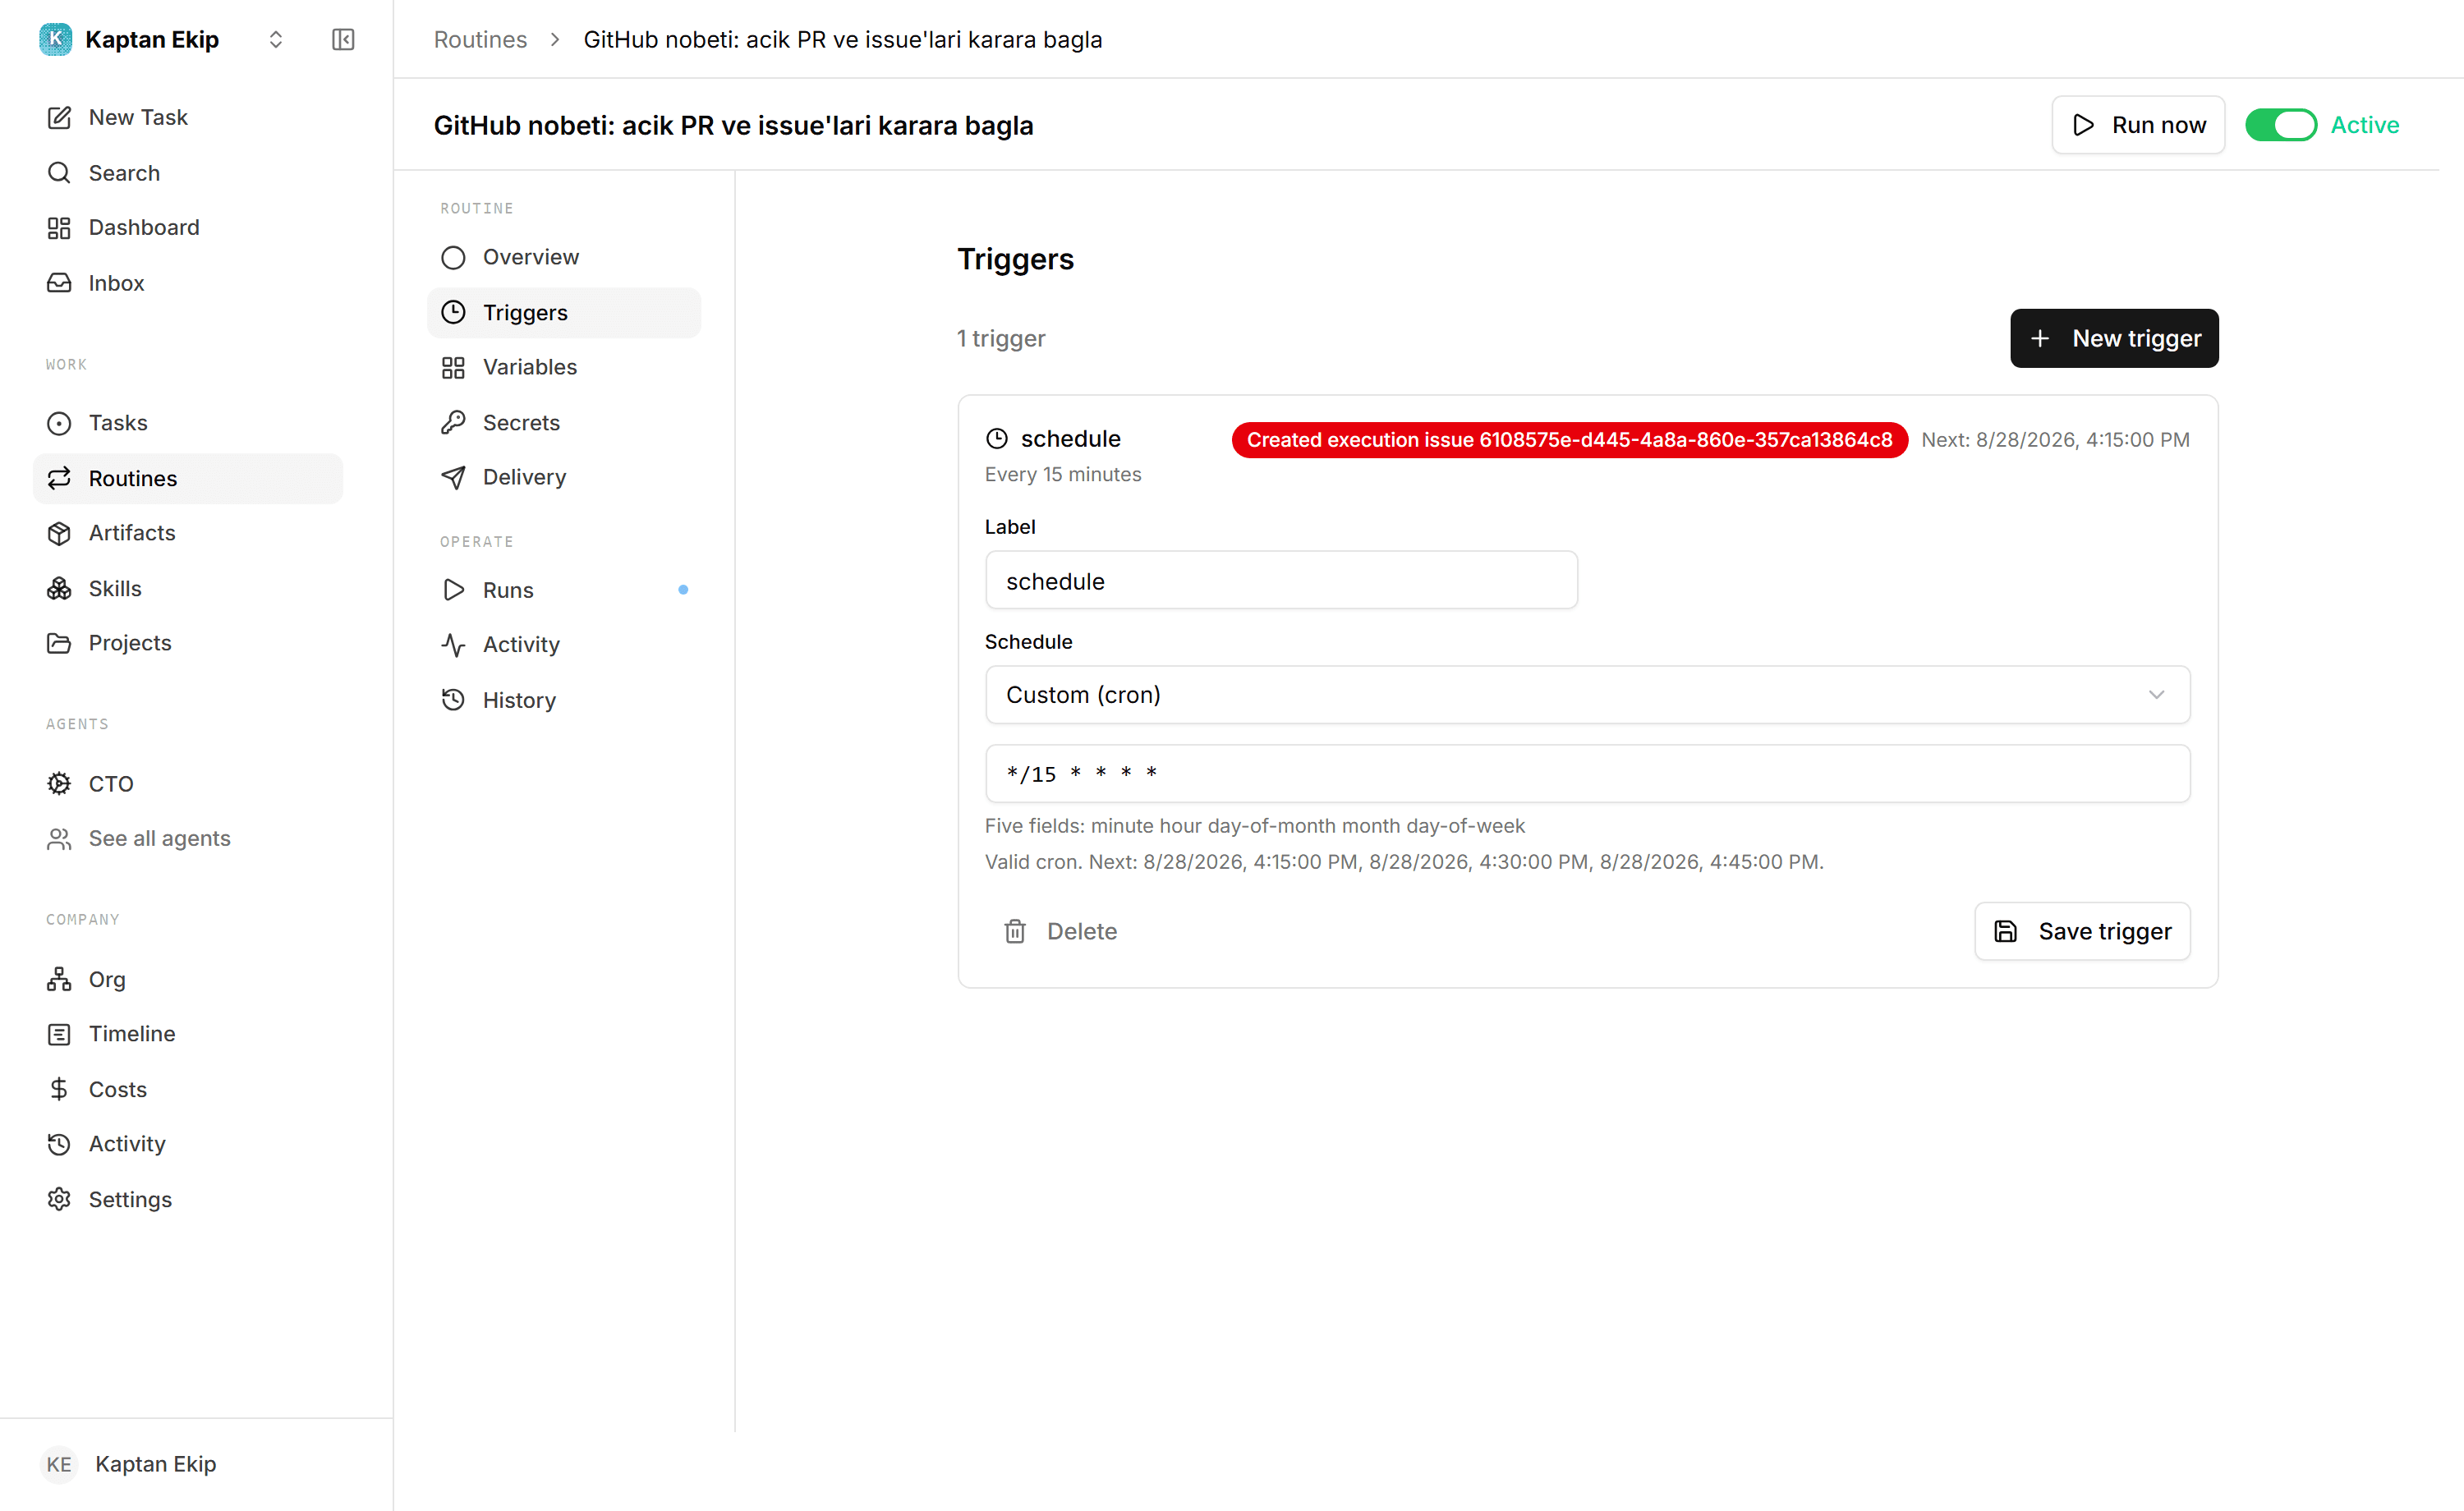Open the Kaptan Ekip workspace switcher

click(x=161, y=39)
